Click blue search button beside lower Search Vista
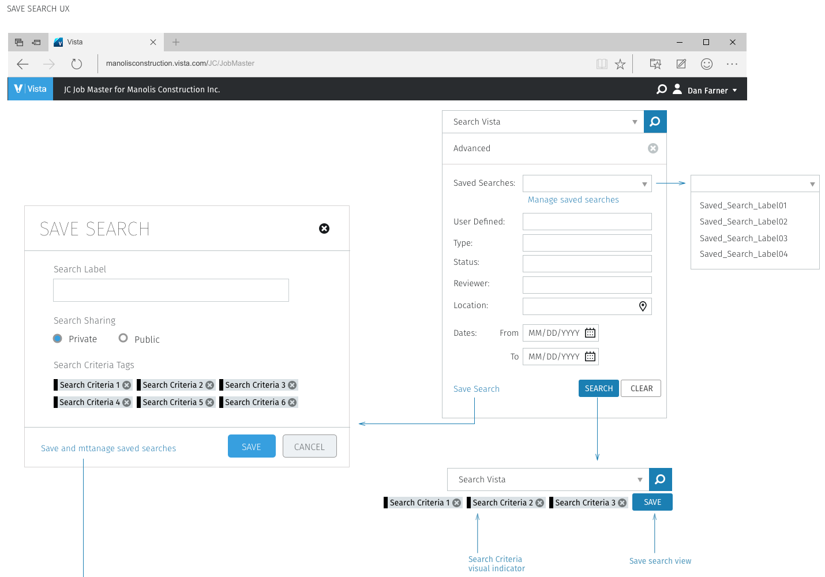Screen dimensions: 825x577 pos(661,479)
